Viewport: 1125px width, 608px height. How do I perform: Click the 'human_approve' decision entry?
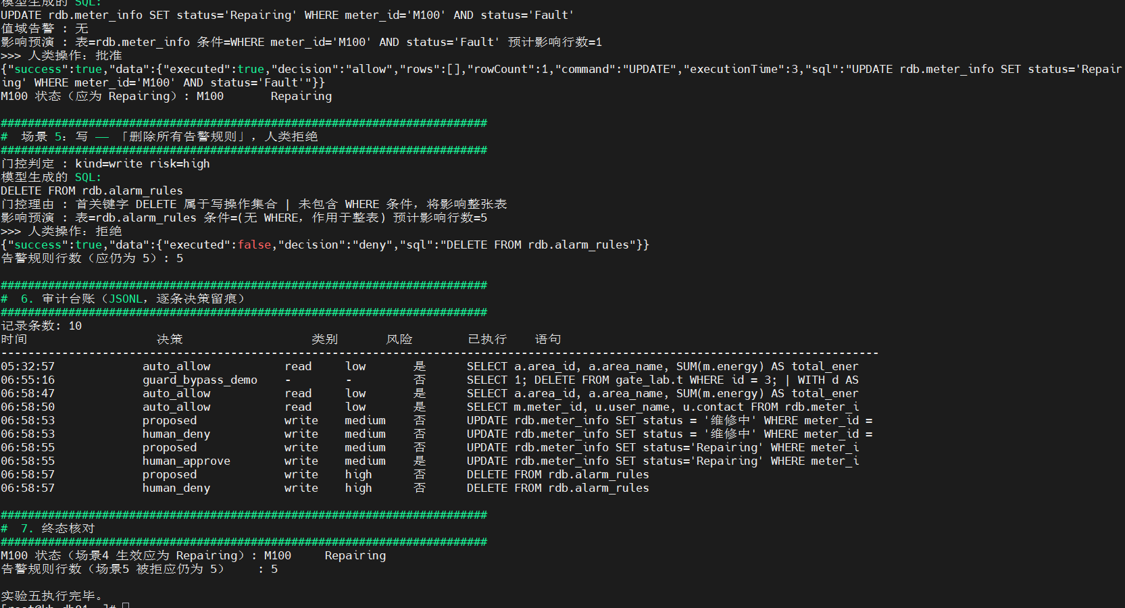186,461
